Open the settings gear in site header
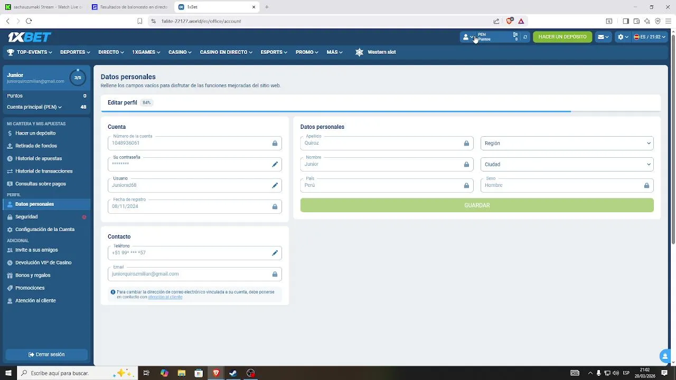The image size is (676, 380). [621, 37]
